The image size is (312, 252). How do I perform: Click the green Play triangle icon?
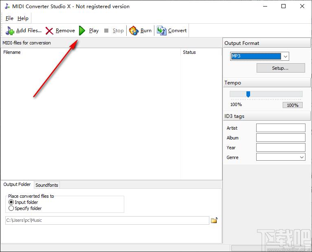[82, 31]
